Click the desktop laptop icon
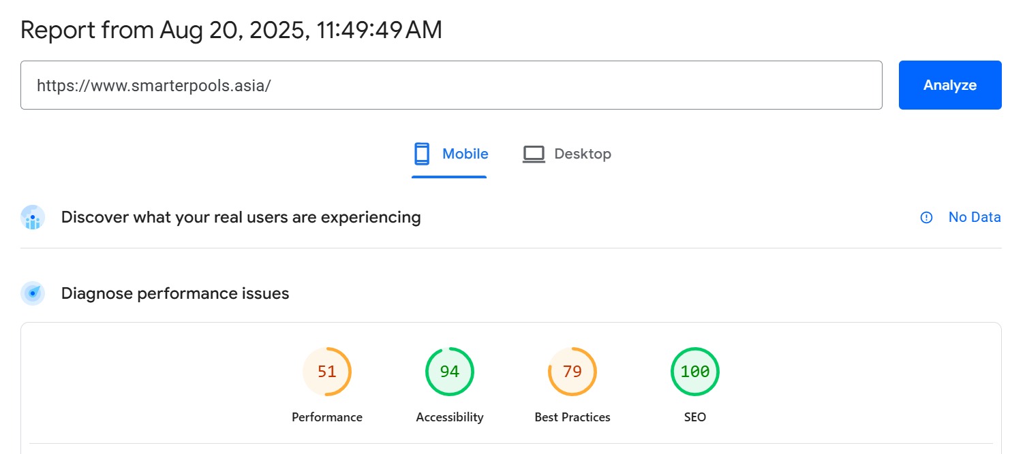The width and height of the screenshot is (1025, 454). pos(534,154)
